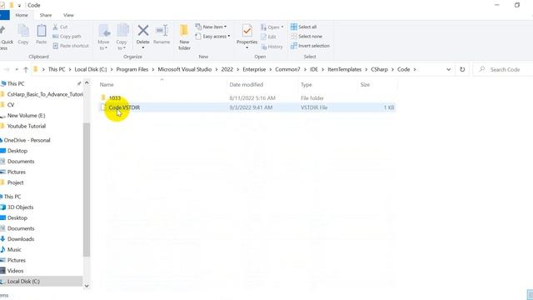
Task: Click the 8/11/2022 5:16 AM date cell
Action: (x=252, y=98)
